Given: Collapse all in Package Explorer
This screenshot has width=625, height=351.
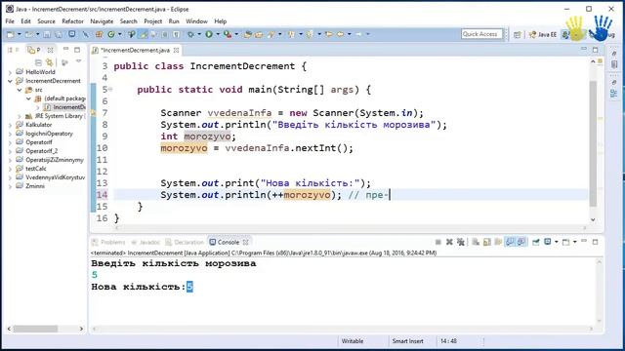Looking at the screenshot, I should pyautogui.click(x=38, y=62).
